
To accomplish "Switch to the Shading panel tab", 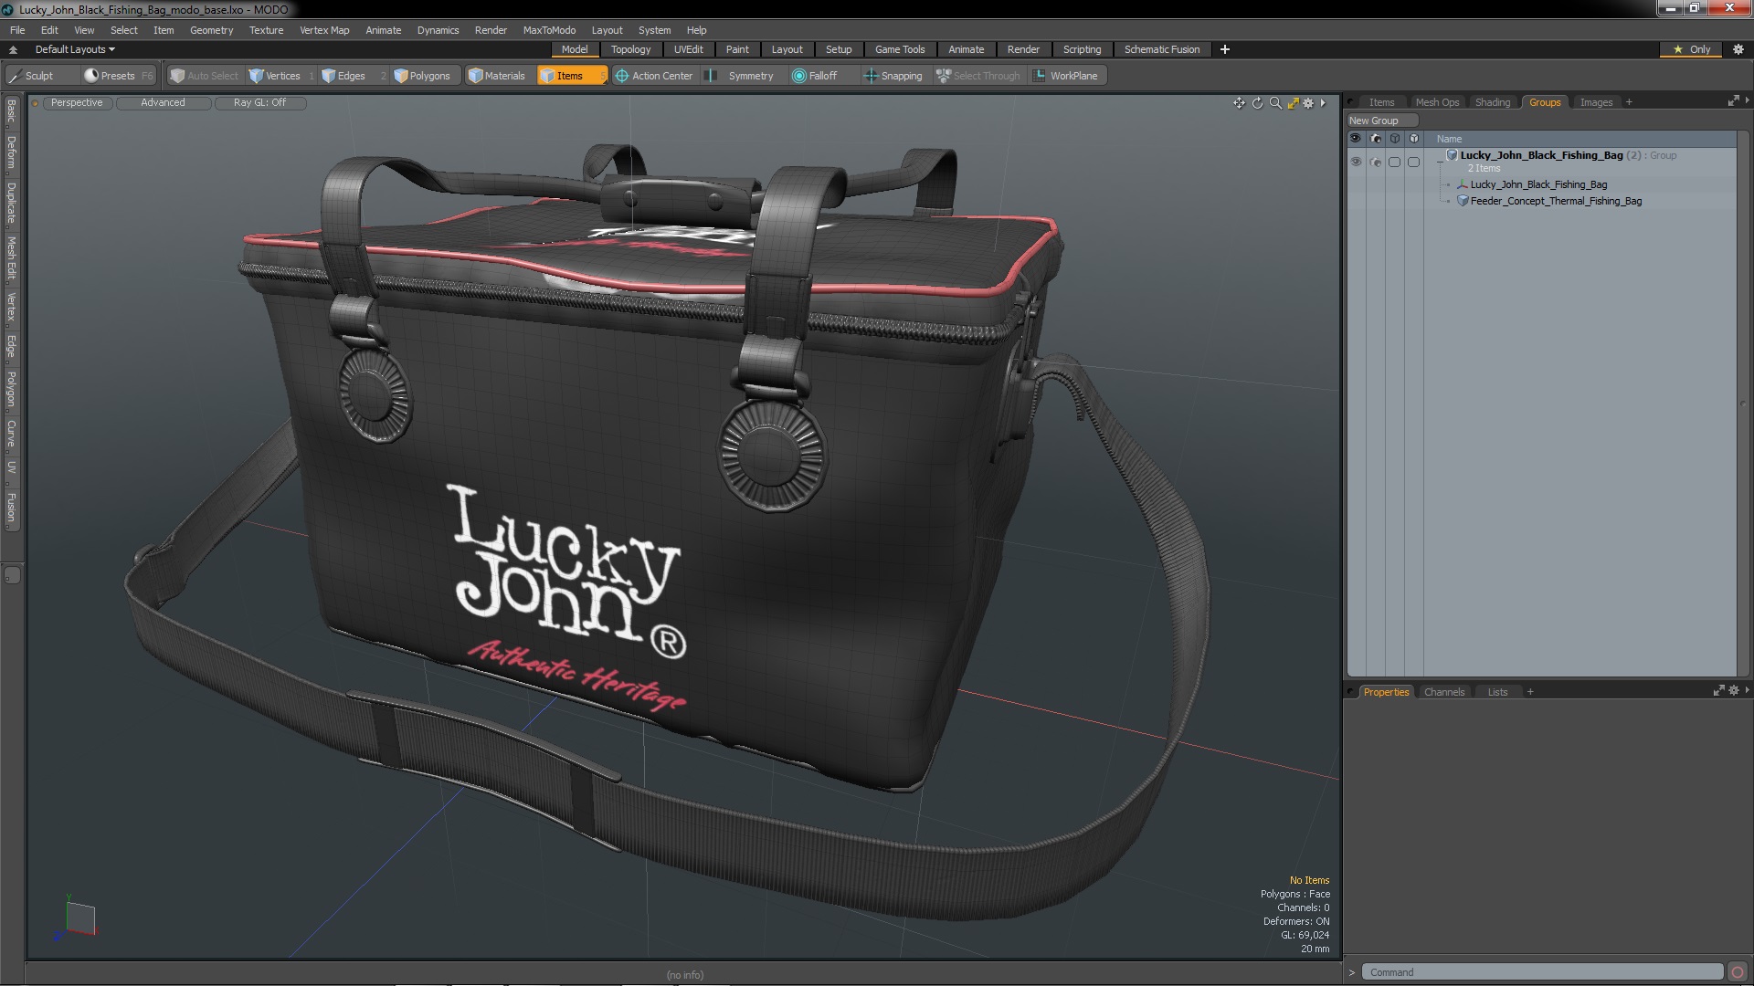I will 1492,102.
